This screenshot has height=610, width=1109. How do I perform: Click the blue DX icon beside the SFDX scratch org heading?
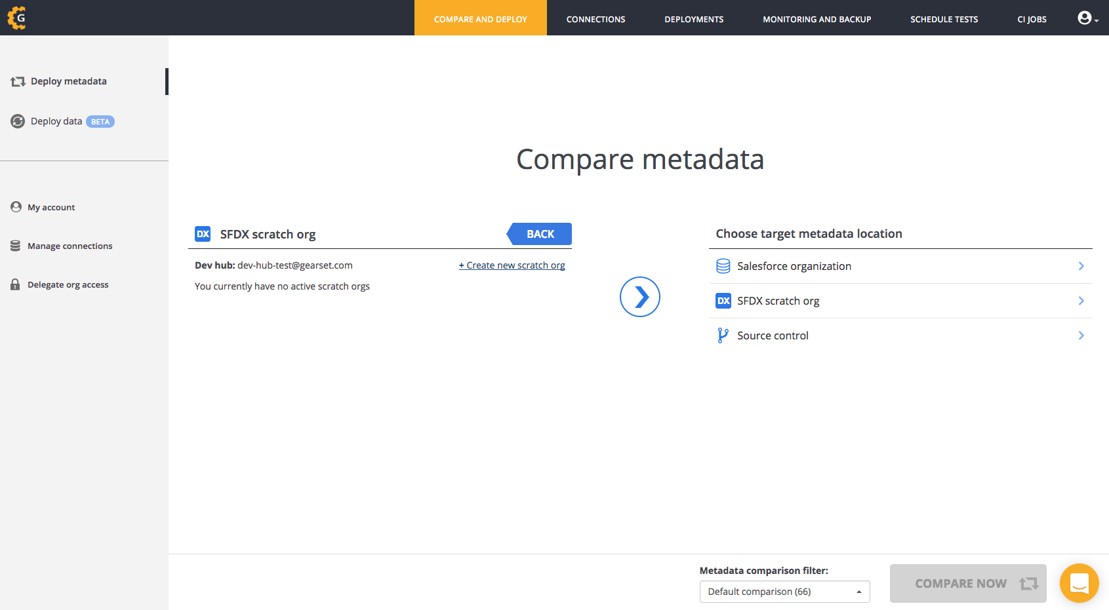[203, 234]
